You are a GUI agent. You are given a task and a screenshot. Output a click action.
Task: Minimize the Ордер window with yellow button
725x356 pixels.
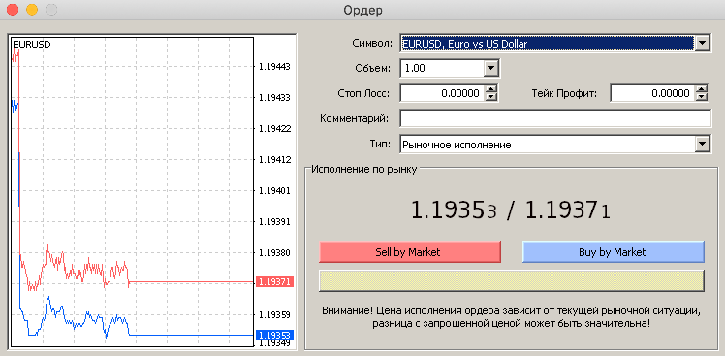coord(32,10)
